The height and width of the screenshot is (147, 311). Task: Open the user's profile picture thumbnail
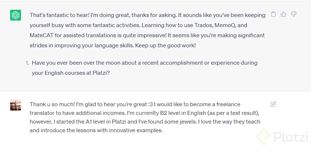(x=16, y=105)
